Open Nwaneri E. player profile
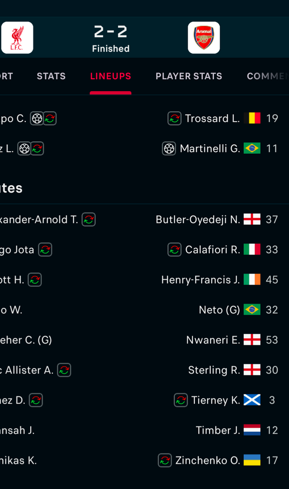289x489 pixels. [x=213, y=340]
